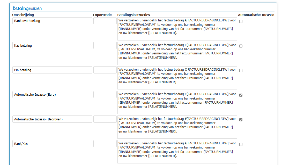Focus the Pin betaling description field
The image size is (289, 165).
52,70
